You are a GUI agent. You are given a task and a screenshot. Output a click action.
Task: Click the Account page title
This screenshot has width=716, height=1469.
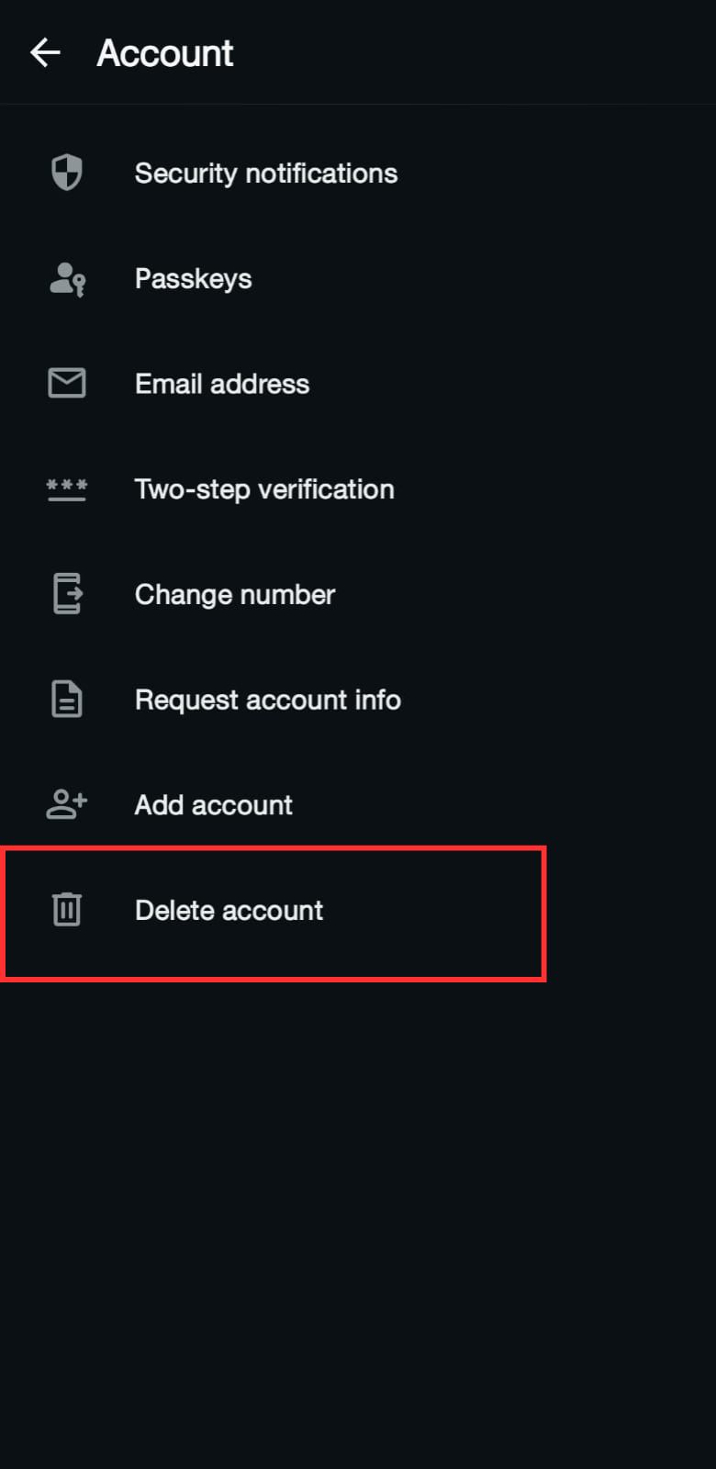tap(165, 53)
